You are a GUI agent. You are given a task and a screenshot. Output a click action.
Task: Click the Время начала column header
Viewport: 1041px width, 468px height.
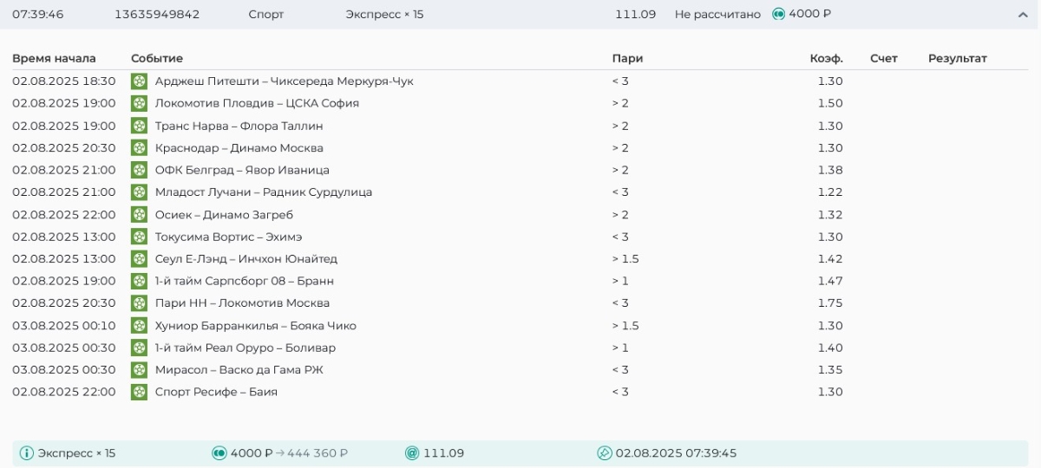point(54,58)
